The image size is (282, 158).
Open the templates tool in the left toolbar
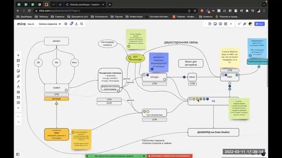[18, 61]
